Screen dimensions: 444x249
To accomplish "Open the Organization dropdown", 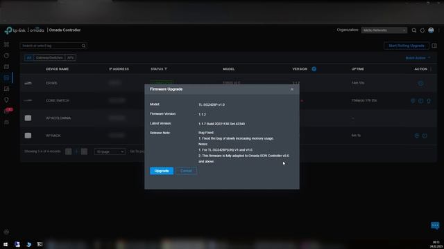I will point(384,30).
